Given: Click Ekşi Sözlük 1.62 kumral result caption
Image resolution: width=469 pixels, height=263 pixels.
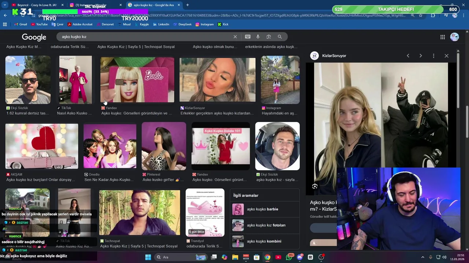Looking at the screenshot, I should 27,113.
